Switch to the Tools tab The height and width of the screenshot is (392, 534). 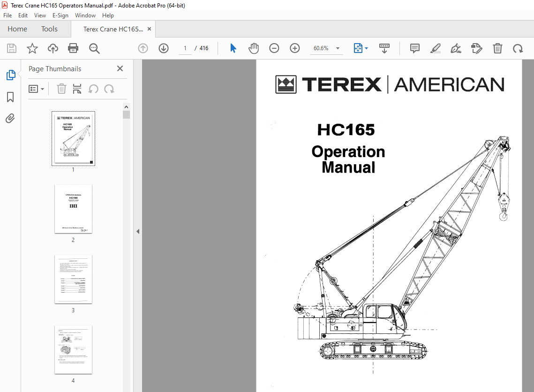tap(49, 29)
